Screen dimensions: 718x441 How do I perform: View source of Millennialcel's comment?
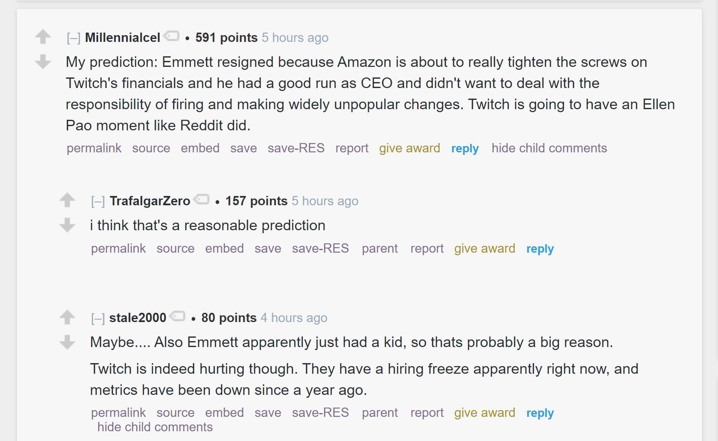(151, 148)
